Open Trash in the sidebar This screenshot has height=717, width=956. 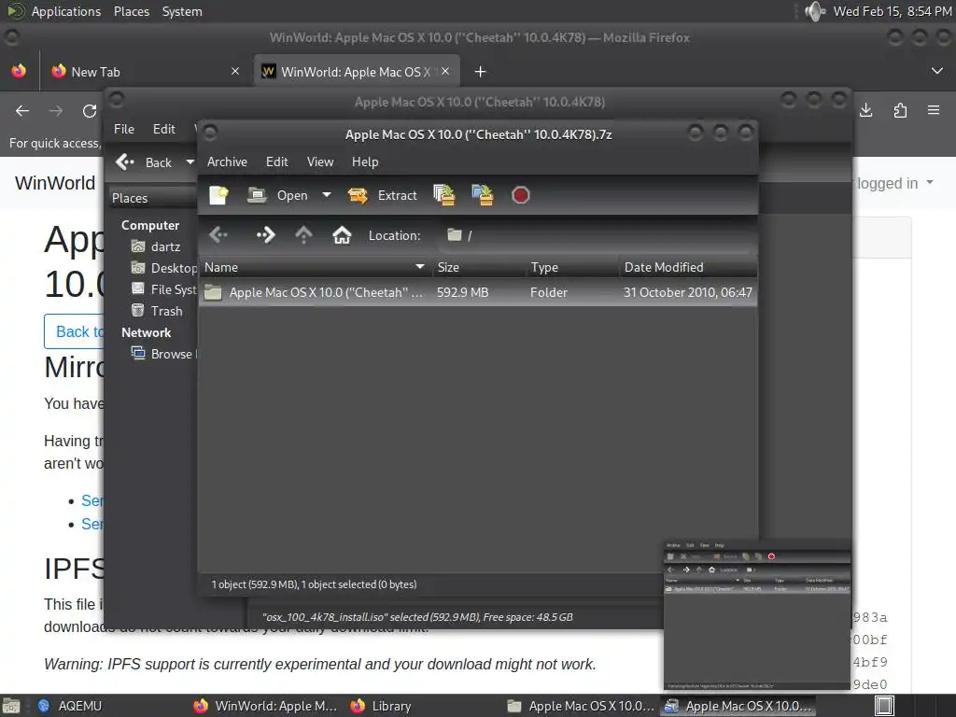(x=157, y=311)
